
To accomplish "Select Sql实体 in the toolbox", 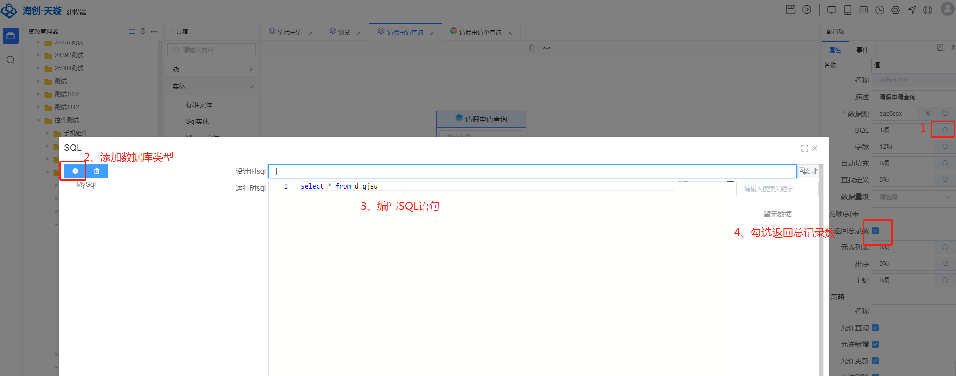I will pyautogui.click(x=197, y=122).
